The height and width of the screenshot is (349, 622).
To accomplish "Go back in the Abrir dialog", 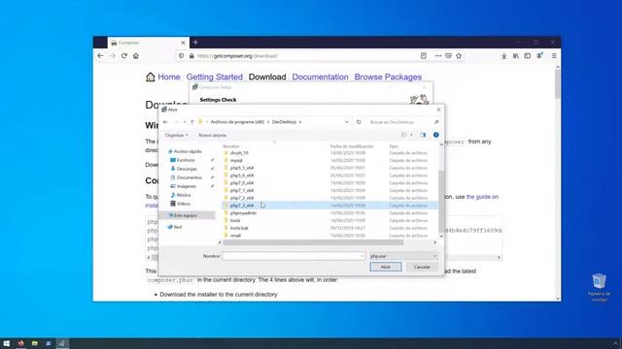I will [166, 122].
